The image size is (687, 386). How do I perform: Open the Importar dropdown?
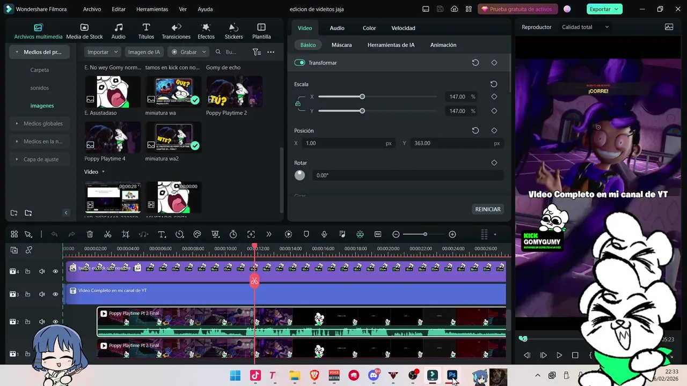point(103,52)
